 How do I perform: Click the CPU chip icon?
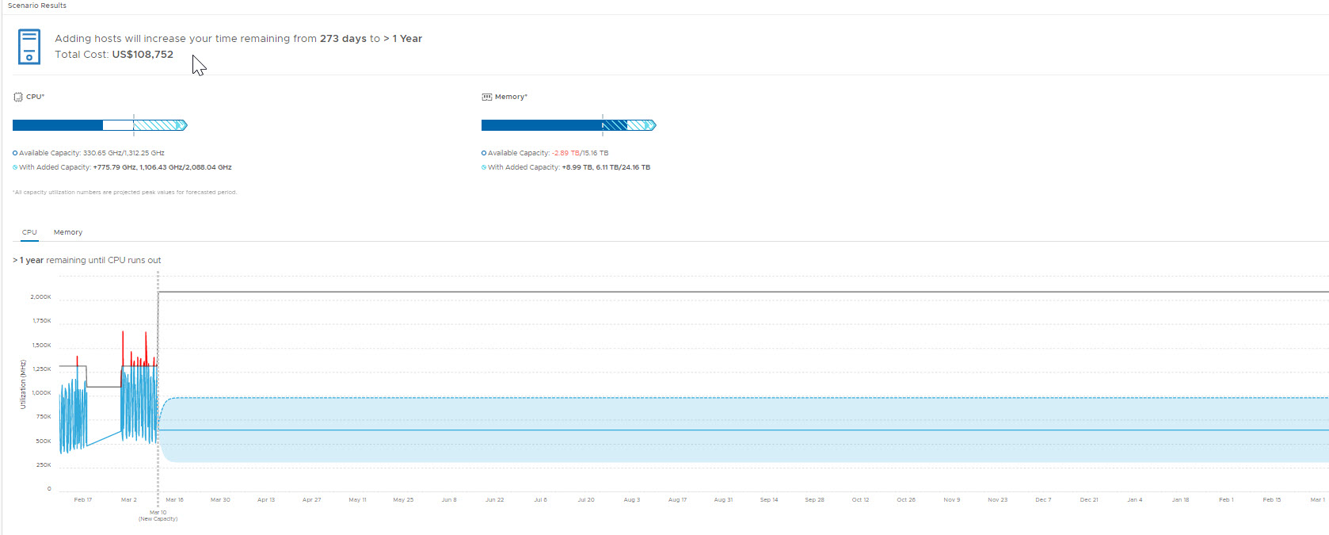click(17, 97)
